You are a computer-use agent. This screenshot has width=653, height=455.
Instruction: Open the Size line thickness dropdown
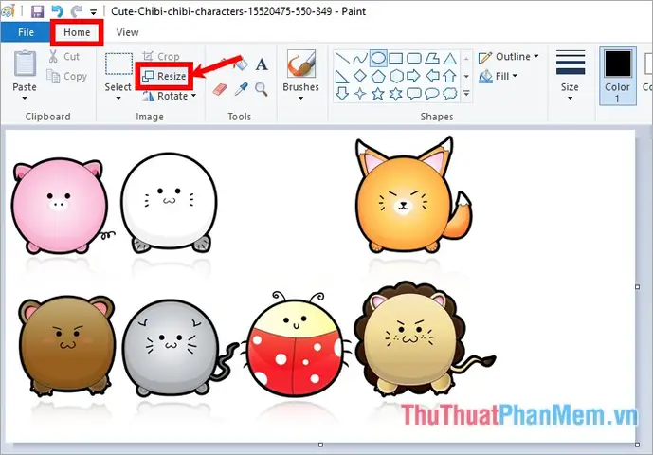tap(570, 76)
